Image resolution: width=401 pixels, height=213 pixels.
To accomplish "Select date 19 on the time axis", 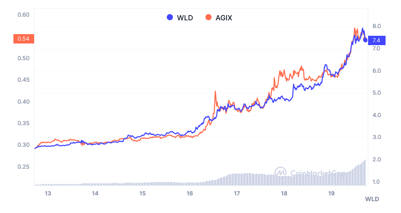I will point(331,193).
